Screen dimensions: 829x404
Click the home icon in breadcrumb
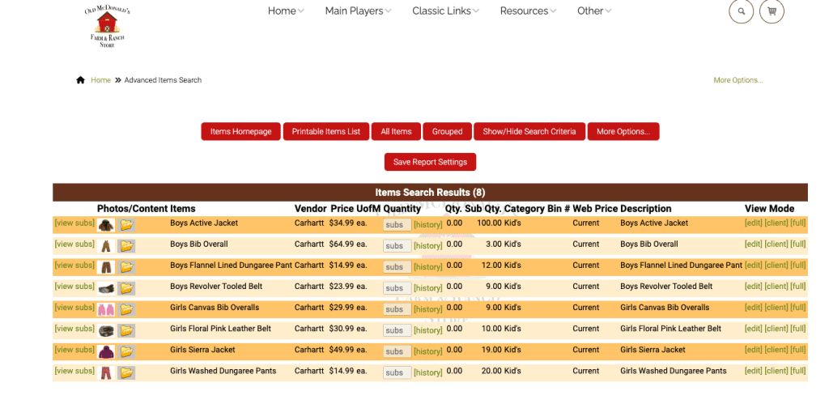[80, 80]
